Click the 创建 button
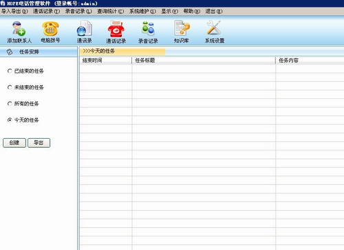The width and height of the screenshot is (344, 250). click(x=14, y=143)
